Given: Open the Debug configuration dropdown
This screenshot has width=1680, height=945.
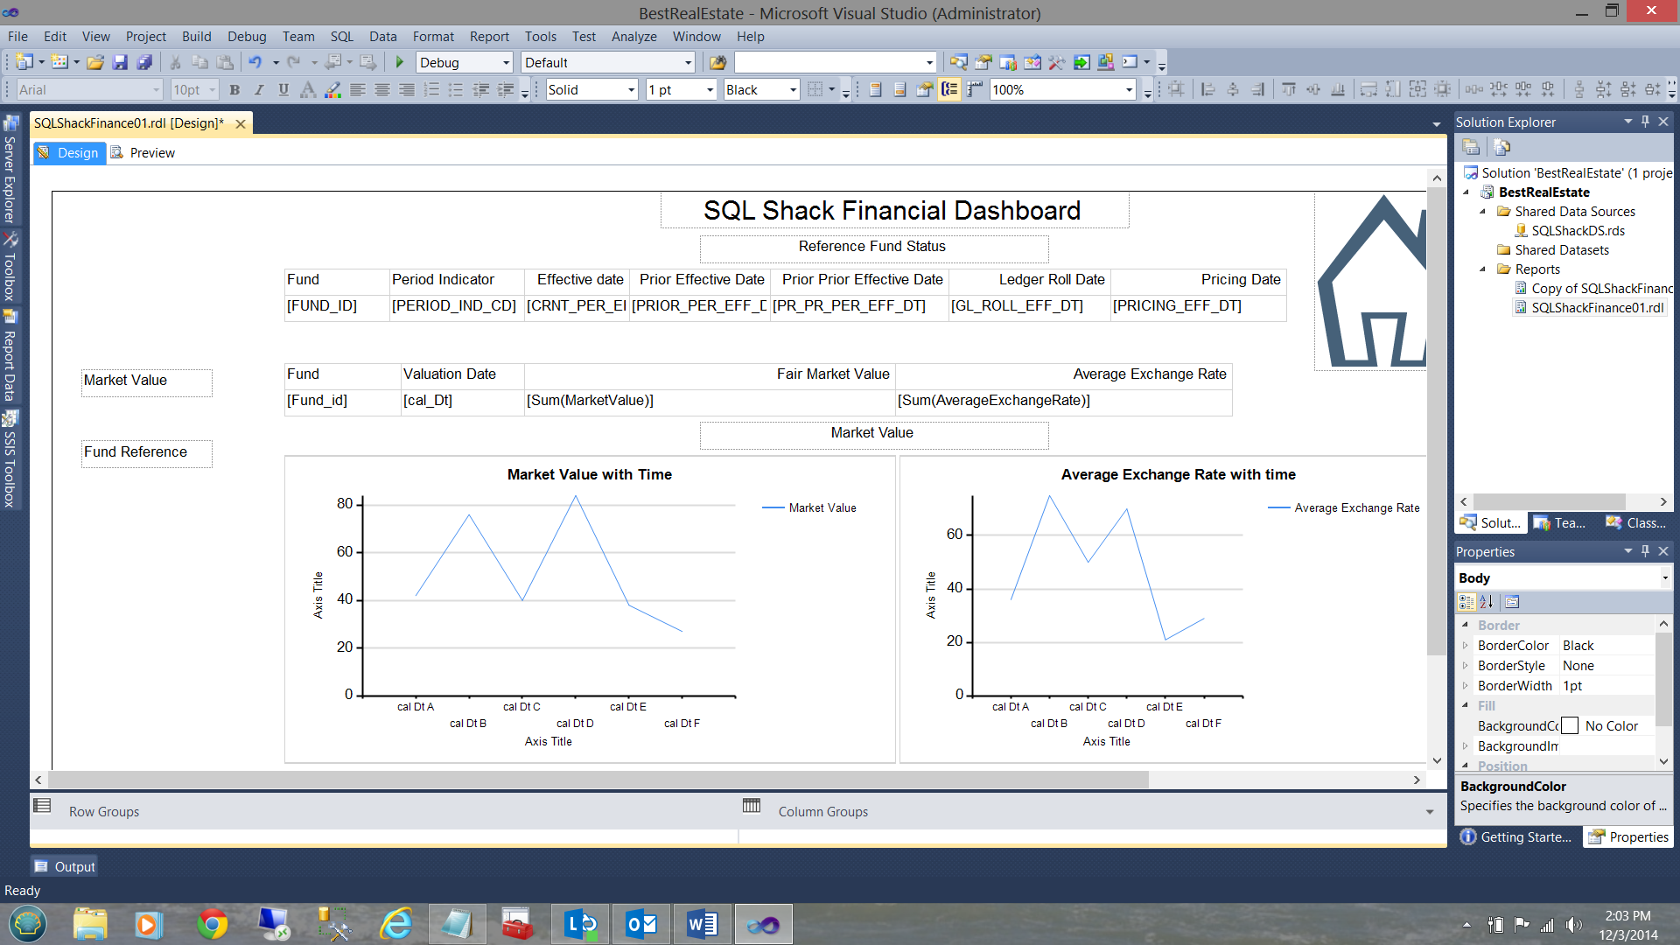Looking at the screenshot, I should pyautogui.click(x=506, y=63).
